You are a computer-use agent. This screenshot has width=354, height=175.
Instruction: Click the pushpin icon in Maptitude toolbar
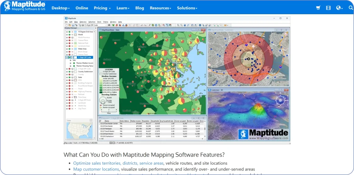[149, 25]
